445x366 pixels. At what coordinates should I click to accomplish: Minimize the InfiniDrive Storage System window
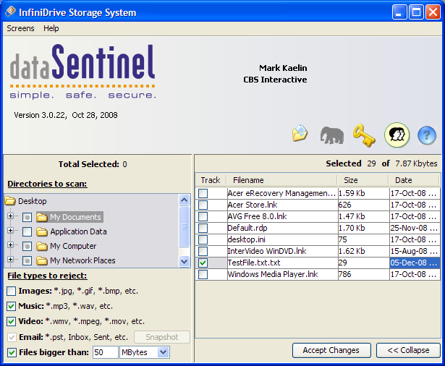tap(399, 12)
